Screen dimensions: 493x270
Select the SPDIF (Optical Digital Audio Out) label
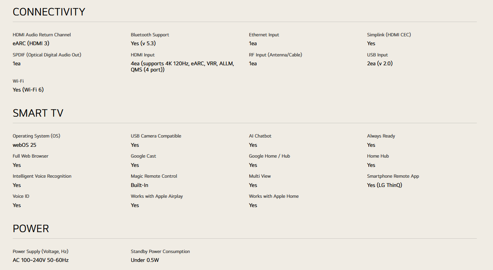[47, 55]
